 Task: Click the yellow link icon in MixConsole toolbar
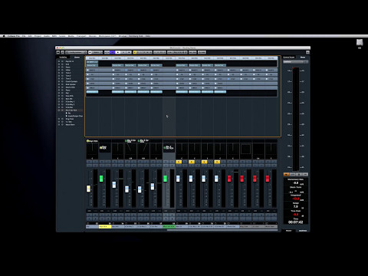click(x=135, y=52)
